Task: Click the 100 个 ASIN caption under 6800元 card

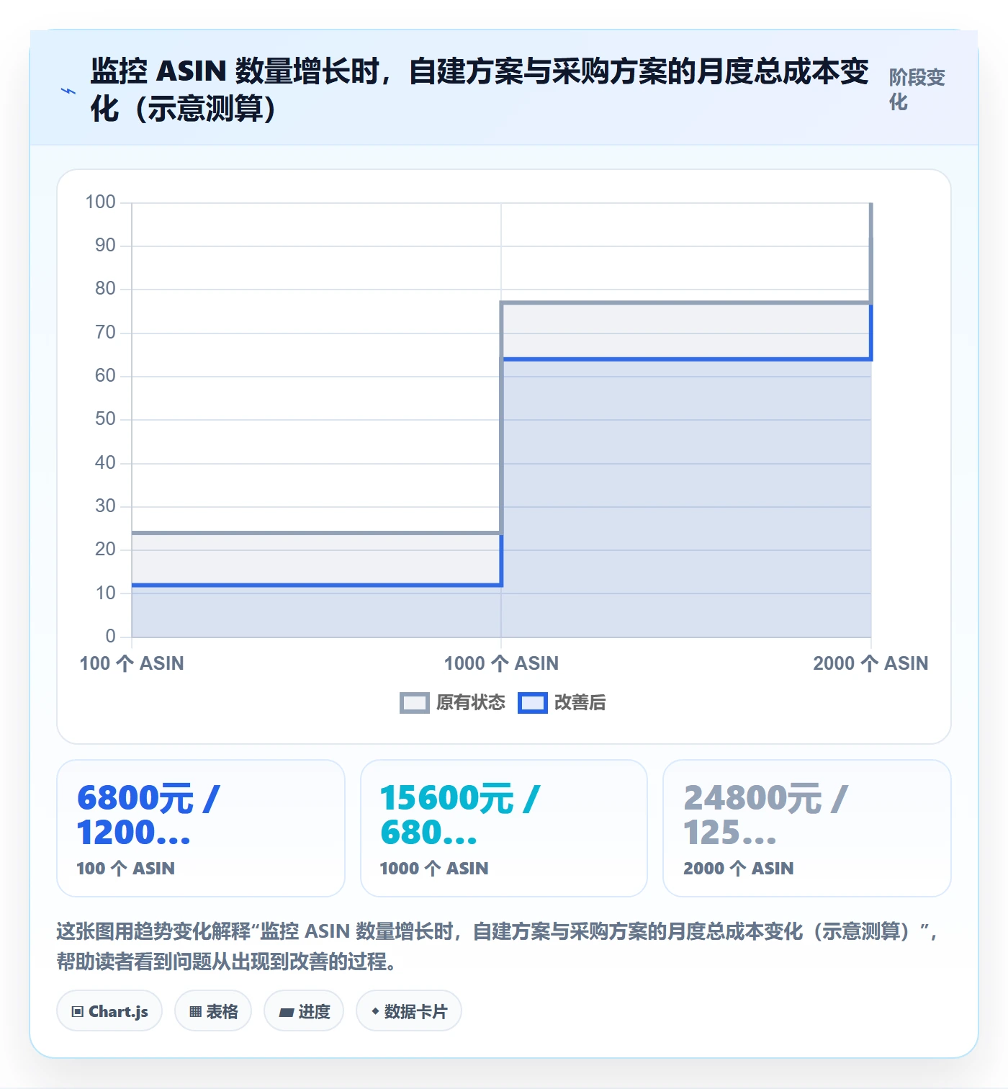Action: point(126,869)
